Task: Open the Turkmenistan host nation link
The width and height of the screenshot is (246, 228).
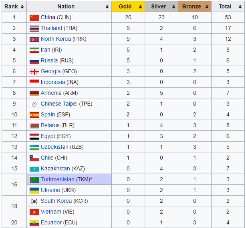Action: (57, 179)
